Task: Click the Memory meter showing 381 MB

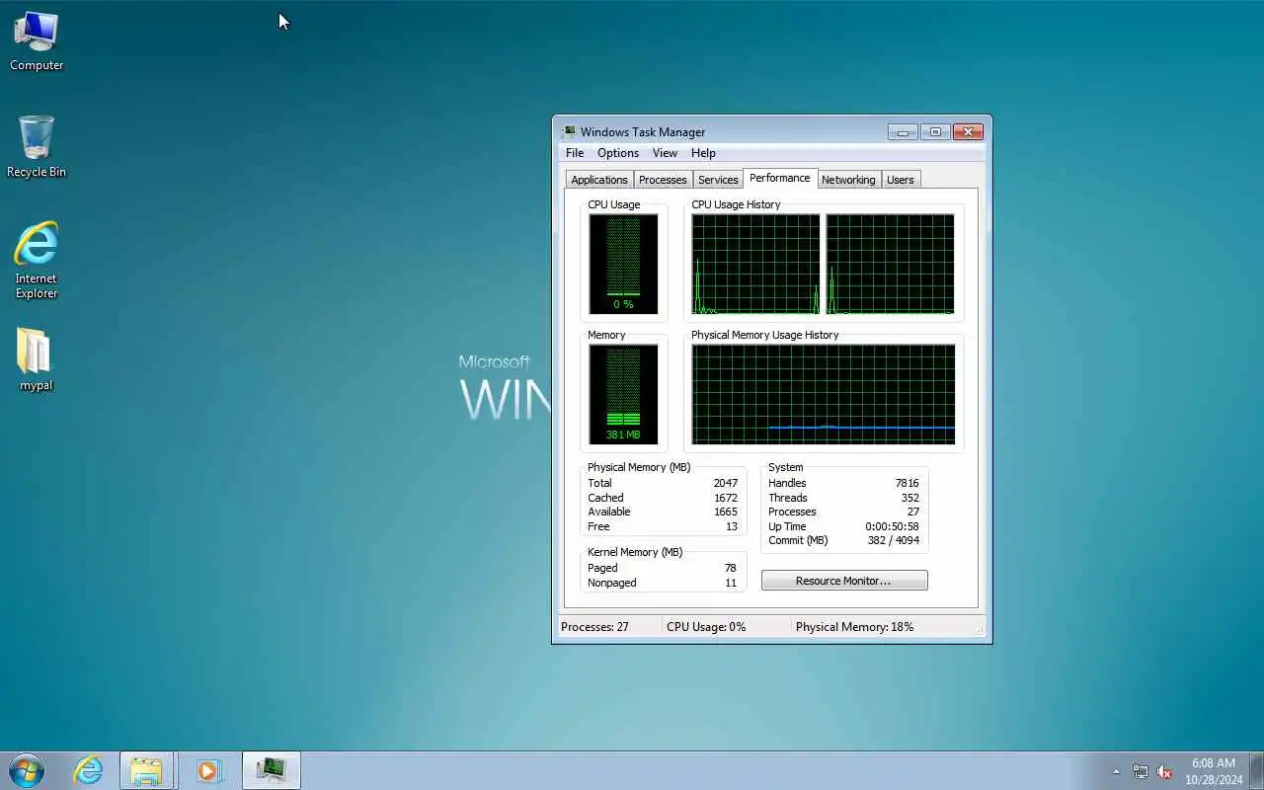Action: point(623,394)
